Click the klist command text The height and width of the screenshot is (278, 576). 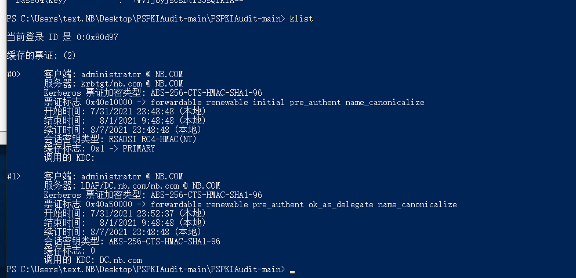pos(301,19)
